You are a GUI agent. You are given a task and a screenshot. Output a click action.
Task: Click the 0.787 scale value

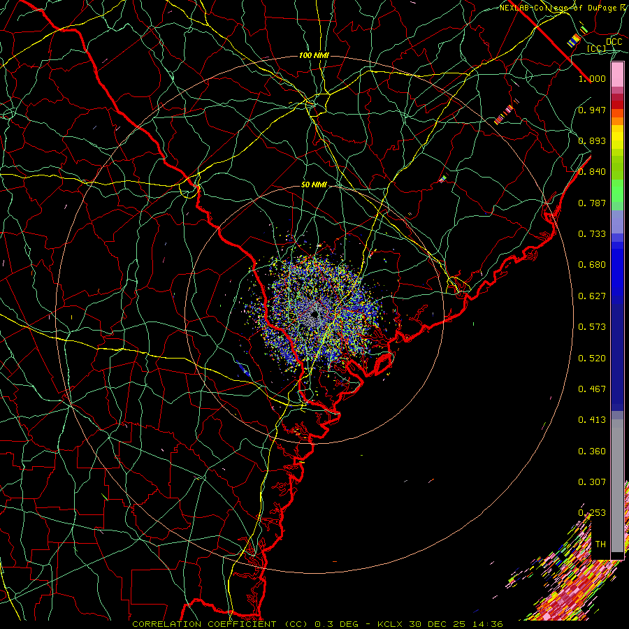click(x=592, y=203)
